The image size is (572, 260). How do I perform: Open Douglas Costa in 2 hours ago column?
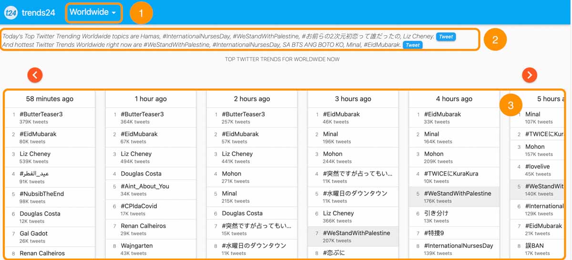click(x=242, y=214)
